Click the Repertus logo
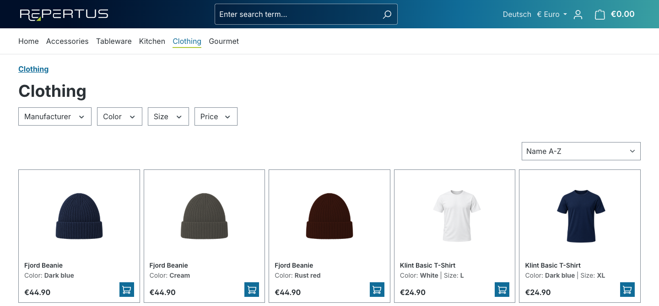This screenshot has width=659, height=306. click(64, 15)
